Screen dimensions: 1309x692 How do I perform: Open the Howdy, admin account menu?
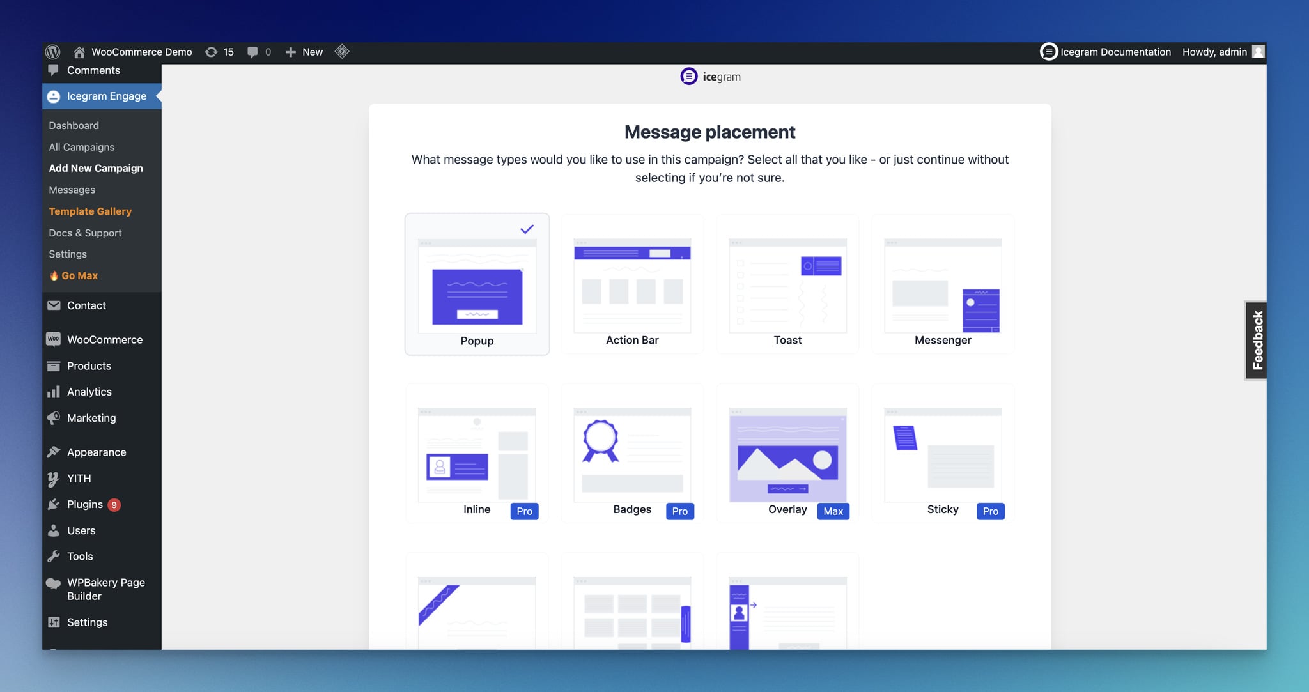tap(1223, 52)
